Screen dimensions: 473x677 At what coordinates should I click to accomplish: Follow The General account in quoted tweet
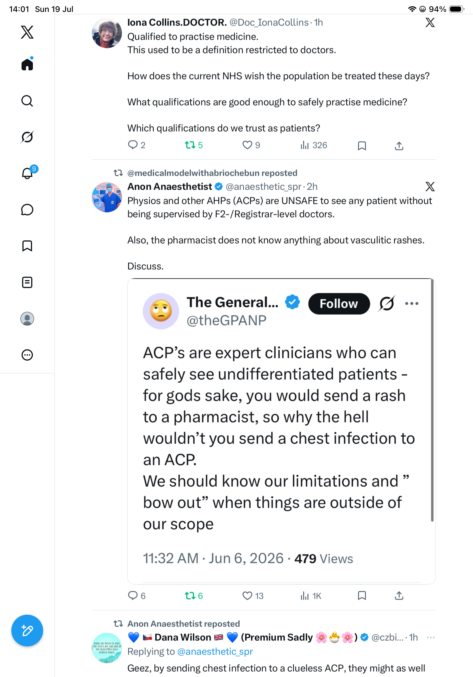coord(339,304)
